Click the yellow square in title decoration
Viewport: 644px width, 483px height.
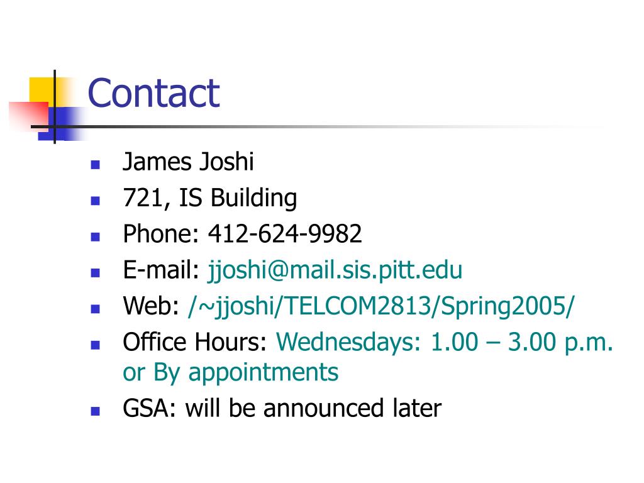click(x=41, y=89)
